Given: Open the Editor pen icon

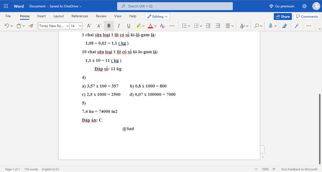Looking at the screenshot, I should [284, 26].
